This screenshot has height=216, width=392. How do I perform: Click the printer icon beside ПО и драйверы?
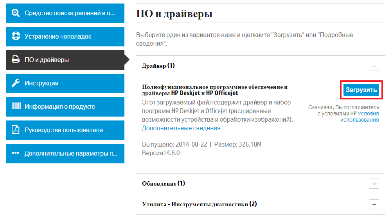click(x=16, y=60)
